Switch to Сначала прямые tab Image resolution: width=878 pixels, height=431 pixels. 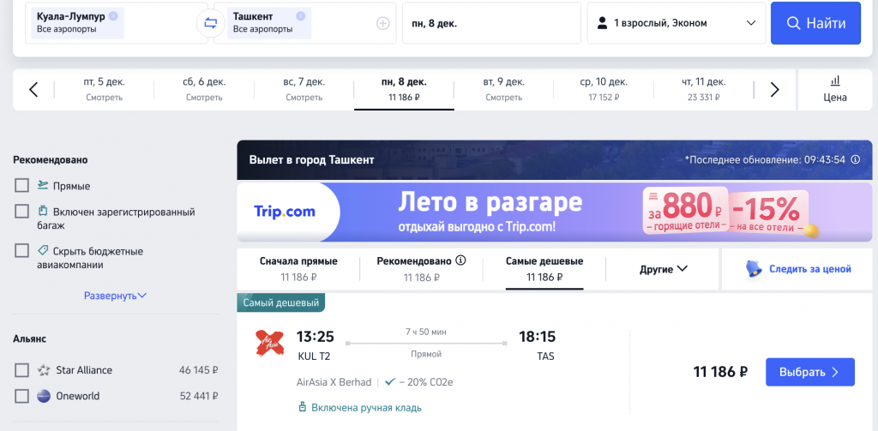click(x=298, y=269)
